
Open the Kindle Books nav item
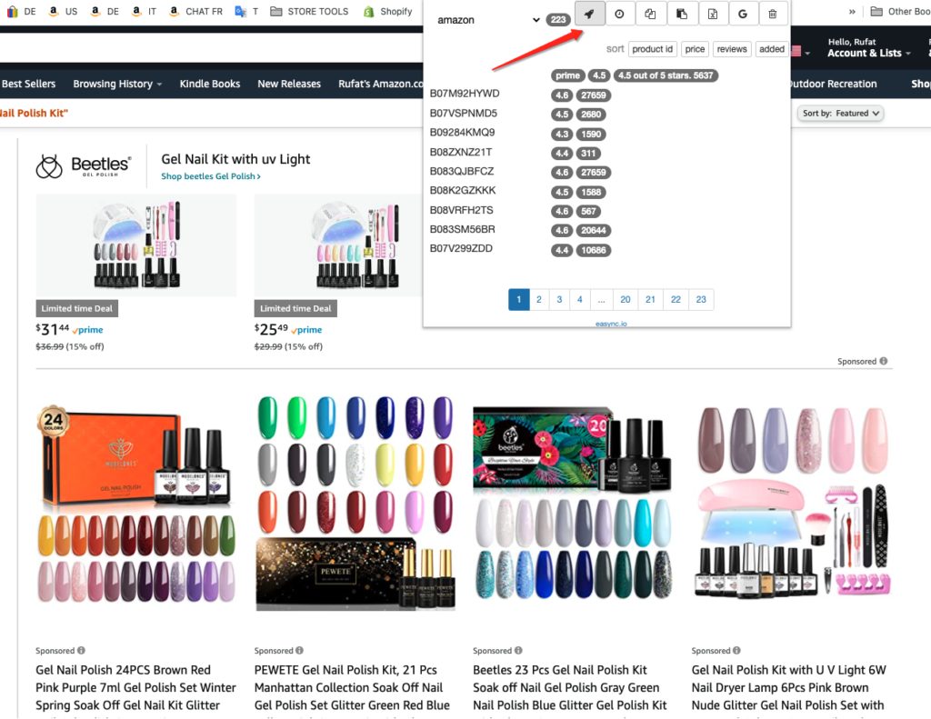tap(210, 84)
